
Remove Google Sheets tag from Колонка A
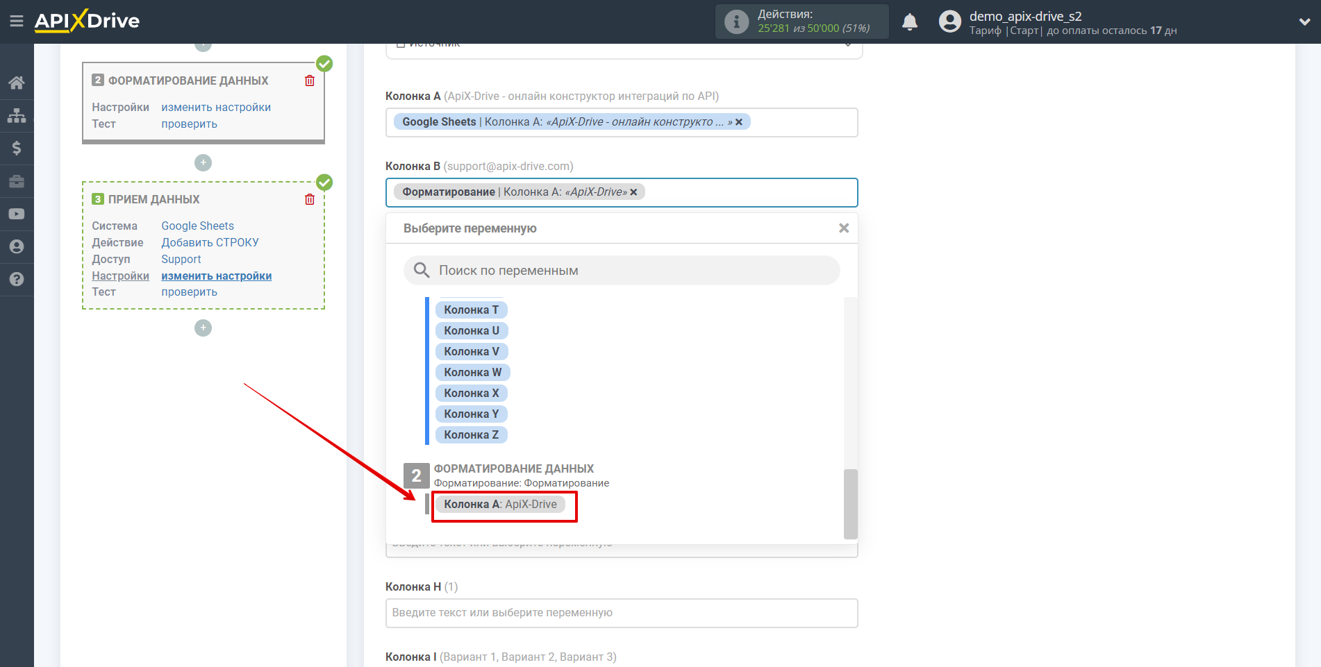[x=739, y=122]
